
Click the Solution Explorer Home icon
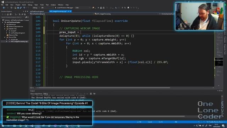pyautogui.click(x=8, y=14)
